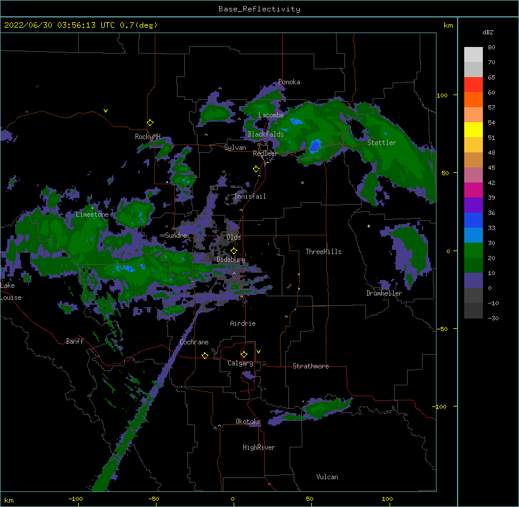Click the Ponoka city label
Image resolution: width=519 pixels, height=507 pixels.
pos(289,82)
